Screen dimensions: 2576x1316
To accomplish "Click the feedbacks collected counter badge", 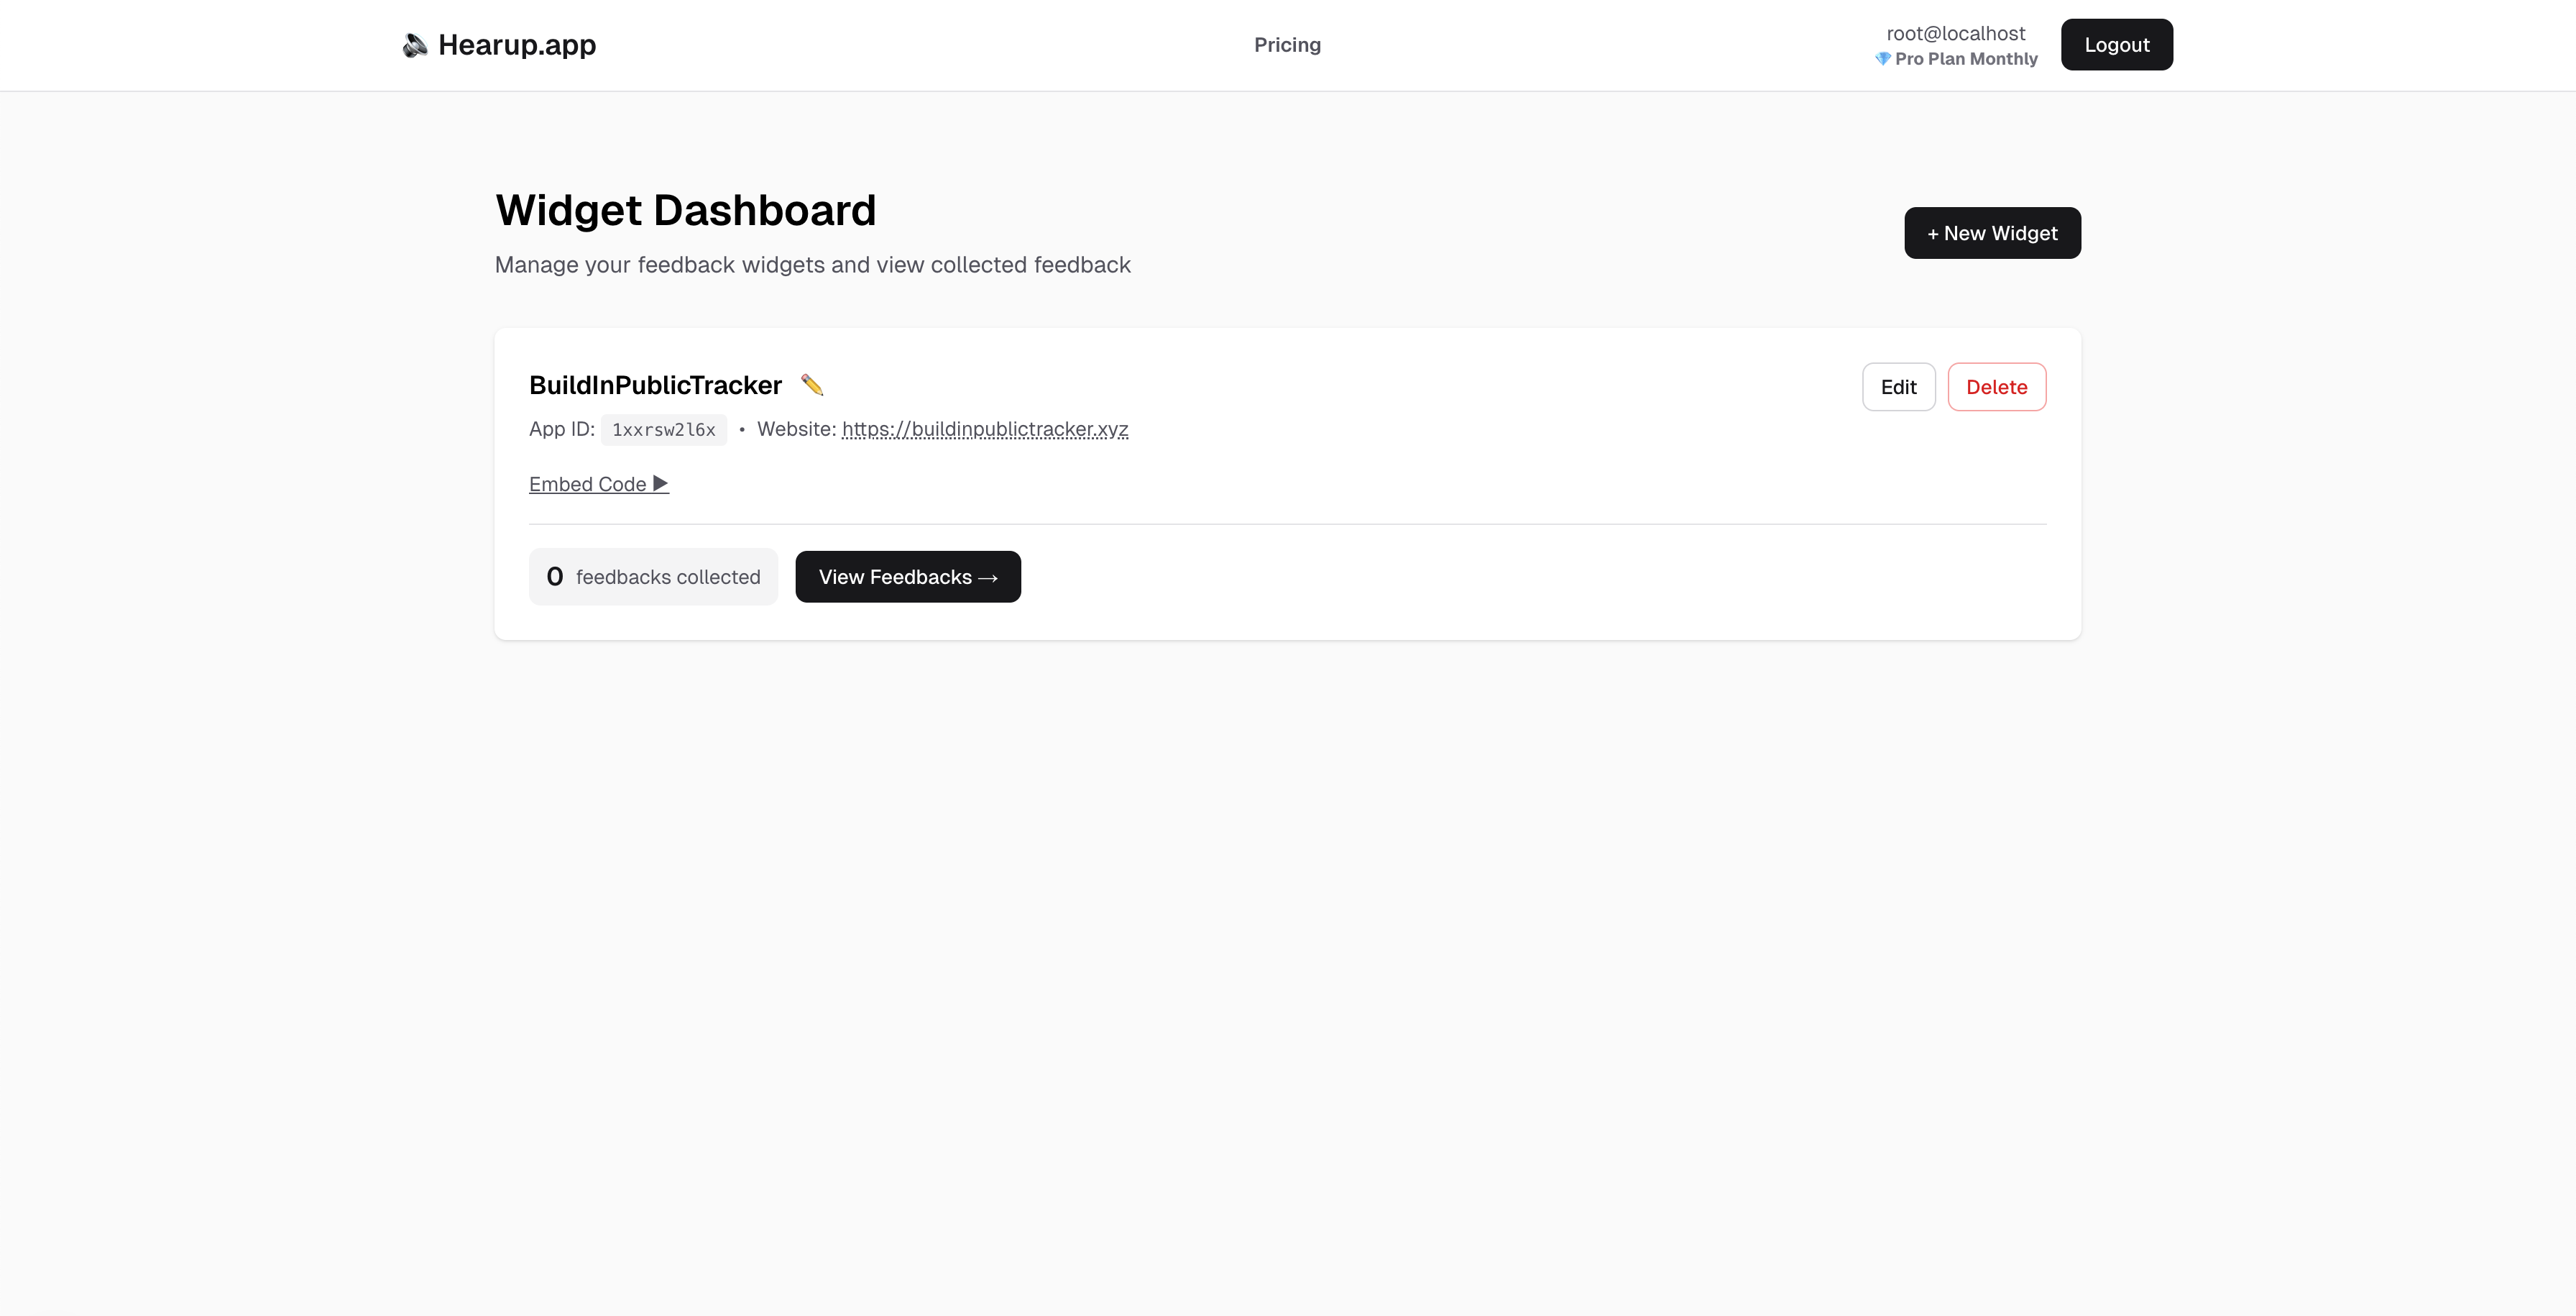I will pyautogui.click(x=653, y=577).
